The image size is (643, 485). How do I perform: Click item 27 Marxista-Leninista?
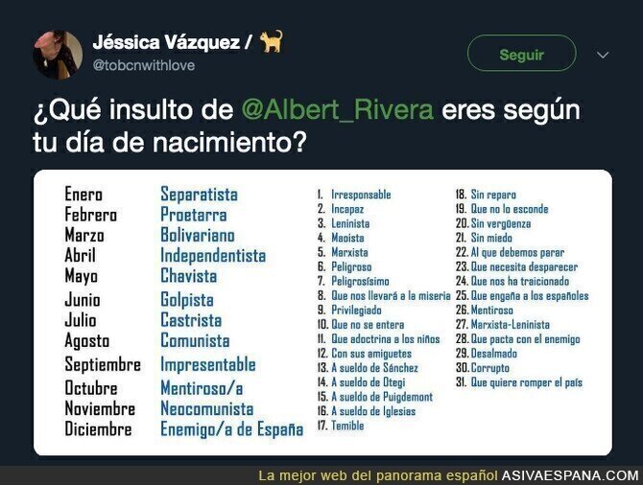pyautogui.click(x=502, y=324)
